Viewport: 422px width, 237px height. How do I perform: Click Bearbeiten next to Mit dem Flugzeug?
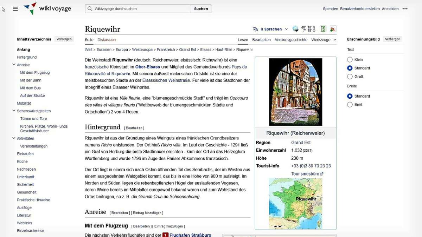click(x=141, y=226)
